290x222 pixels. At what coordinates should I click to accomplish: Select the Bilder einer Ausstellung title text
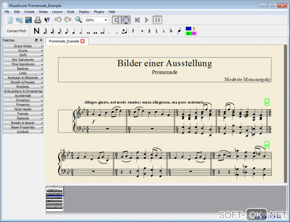164,63
